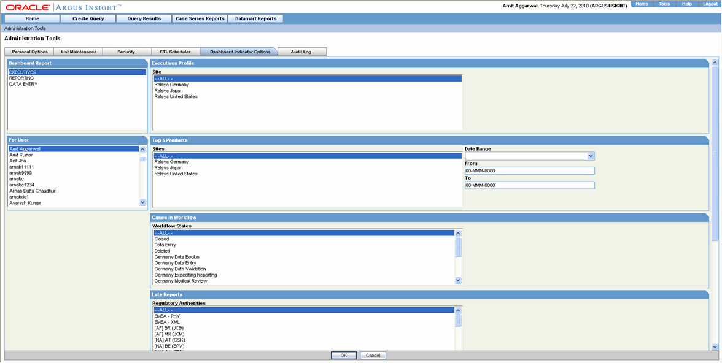Click the To date input field
Image resolution: width=722 pixels, height=363 pixels.
click(529, 185)
